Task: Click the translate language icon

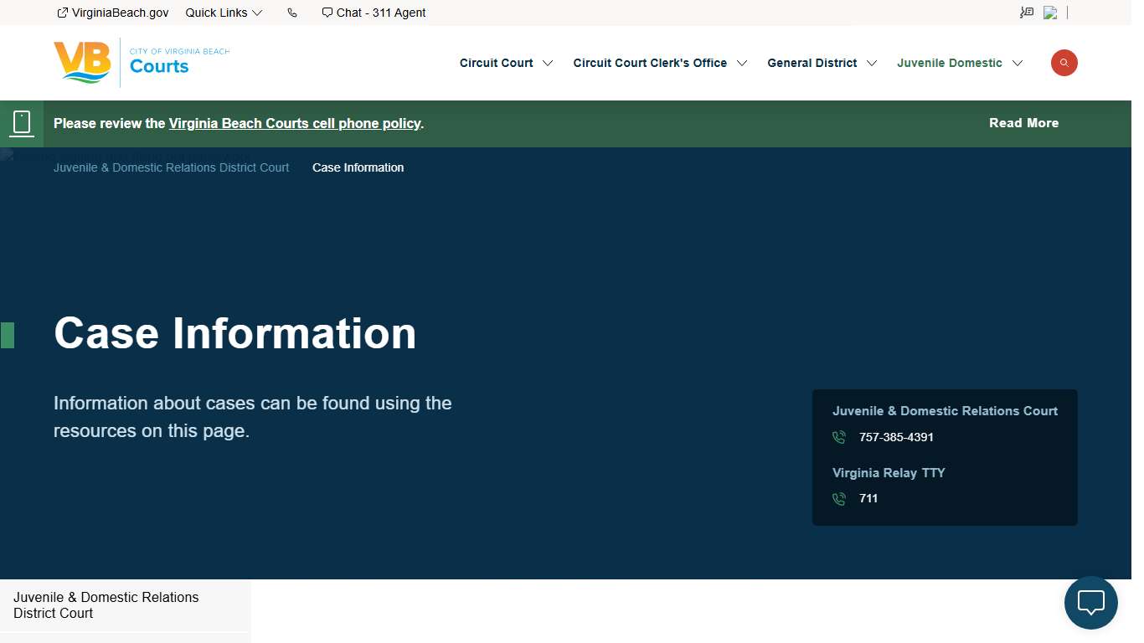Action: 1027,13
